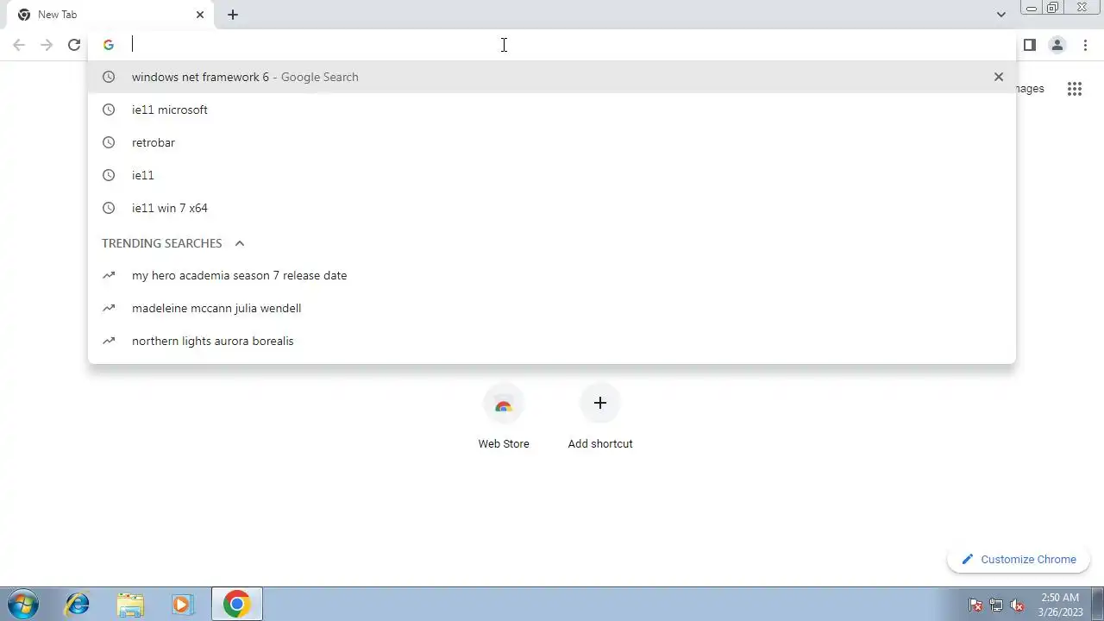Open the Web Store shortcut

click(x=504, y=417)
